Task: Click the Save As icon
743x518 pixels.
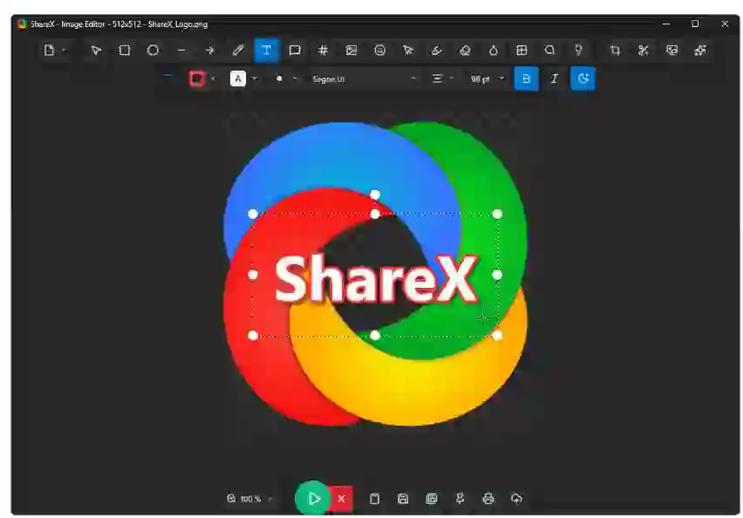Action: (x=431, y=499)
